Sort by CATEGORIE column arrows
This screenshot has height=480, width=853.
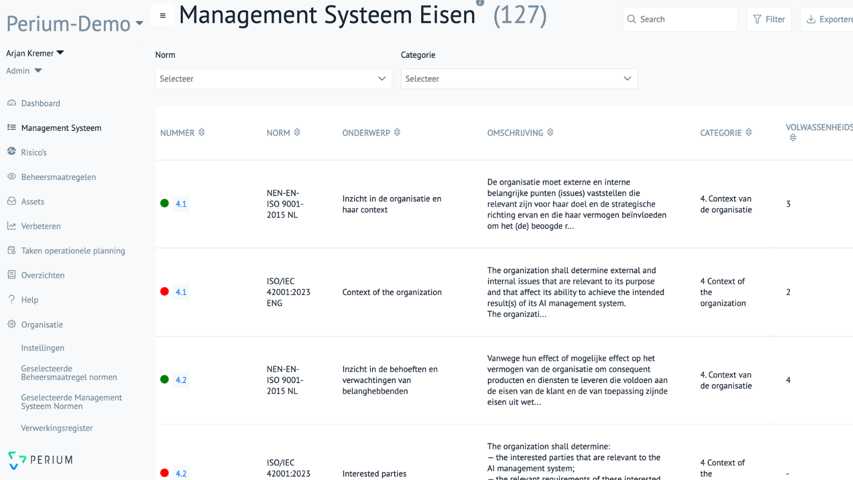pos(749,132)
